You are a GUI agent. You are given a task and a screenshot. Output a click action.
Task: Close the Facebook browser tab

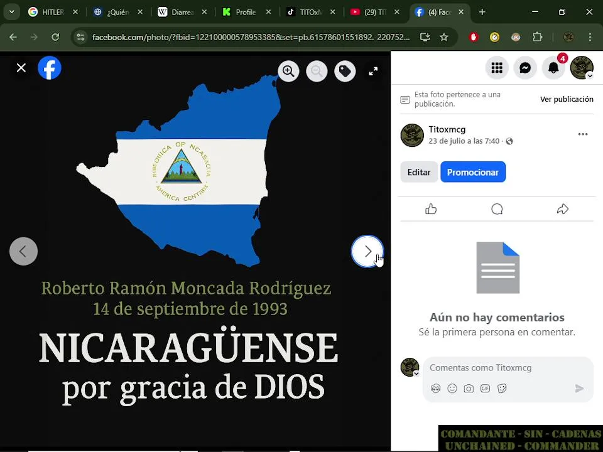(461, 12)
